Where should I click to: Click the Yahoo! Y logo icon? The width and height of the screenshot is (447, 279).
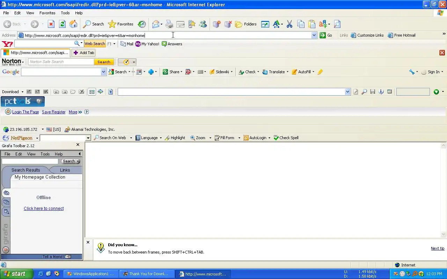tap(7, 44)
